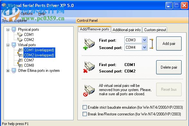The image size is (189, 126).
Task: Switch to Add/Remove ports tab
Action: (94, 29)
